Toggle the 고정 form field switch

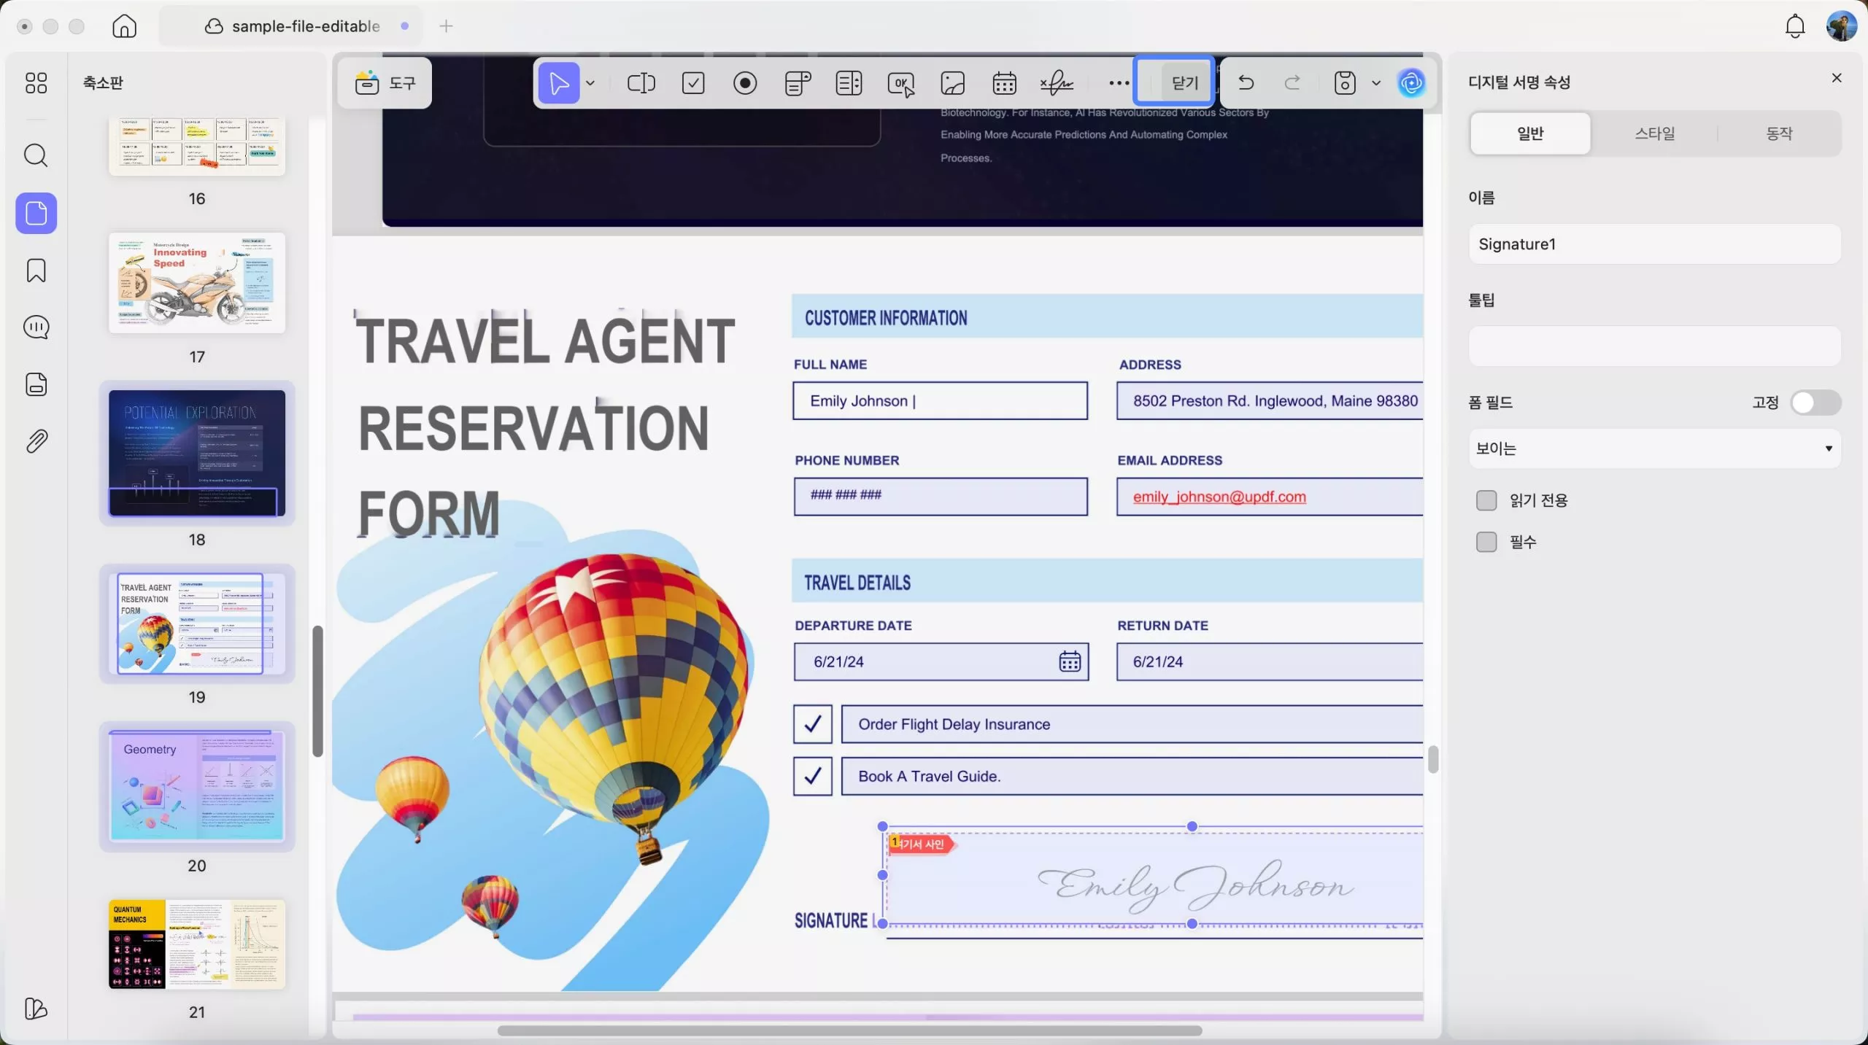click(x=1815, y=403)
